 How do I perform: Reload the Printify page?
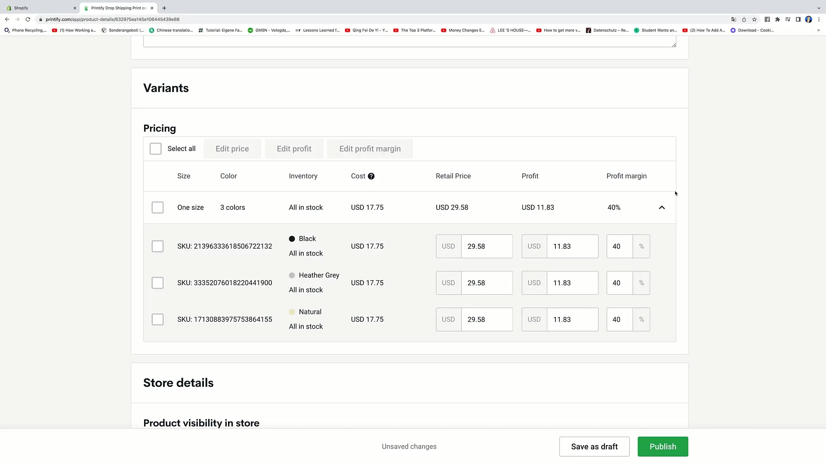(x=28, y=19)
